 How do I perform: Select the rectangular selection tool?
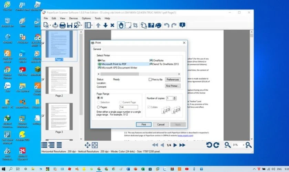[128, 25]
